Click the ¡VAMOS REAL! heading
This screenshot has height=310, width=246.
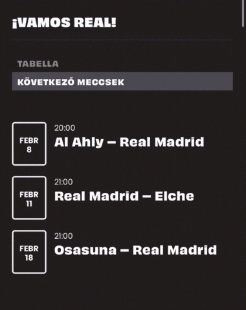(x=64, y=23)
